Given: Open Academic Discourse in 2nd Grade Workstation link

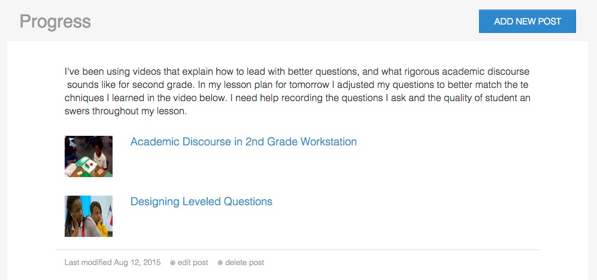Looking at the screenshot, I should pos(243,142).
